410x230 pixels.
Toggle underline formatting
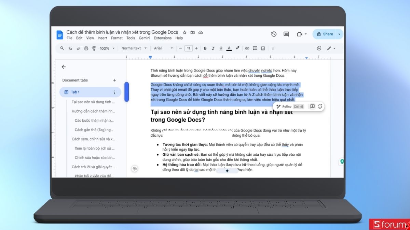coord(221,48)
